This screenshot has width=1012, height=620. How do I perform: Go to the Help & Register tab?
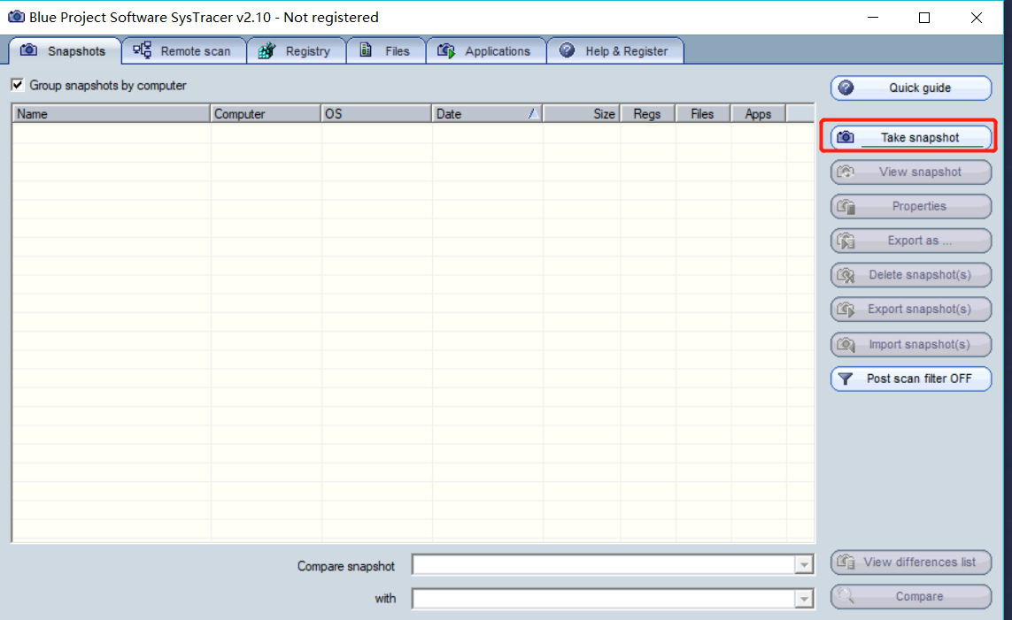coord(615,51)
